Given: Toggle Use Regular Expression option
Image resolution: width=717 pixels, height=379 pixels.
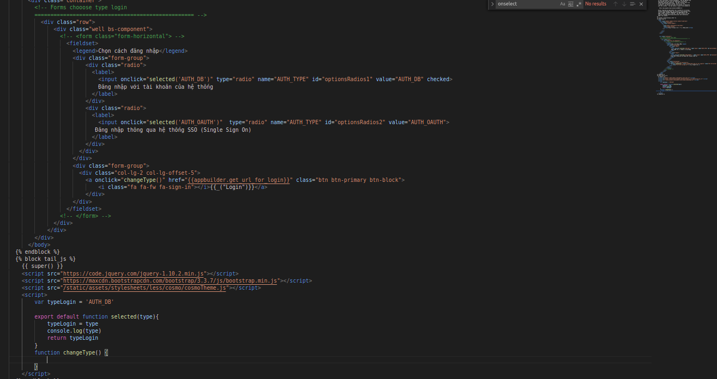Looking at the screenshot, I should 579,4.
